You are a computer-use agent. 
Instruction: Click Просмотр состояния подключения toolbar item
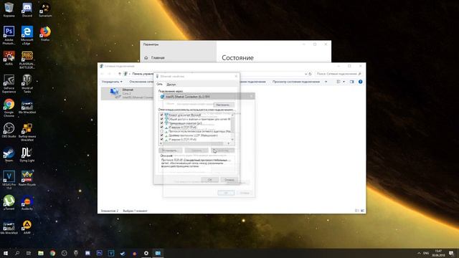tap(296, 82)
